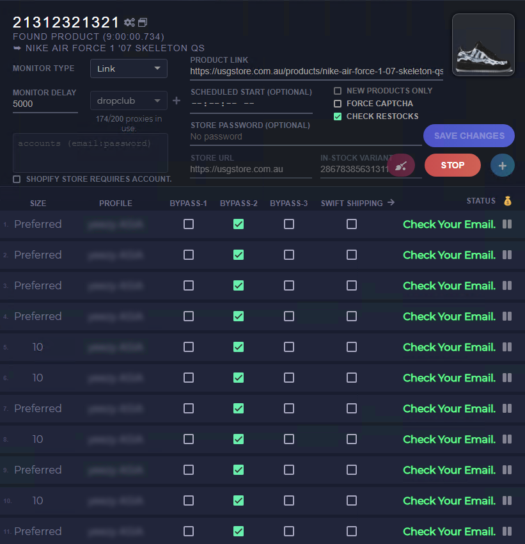Screen dimensions: 525x544
Task: Click SIZE column header
Action: click(38, 204)
